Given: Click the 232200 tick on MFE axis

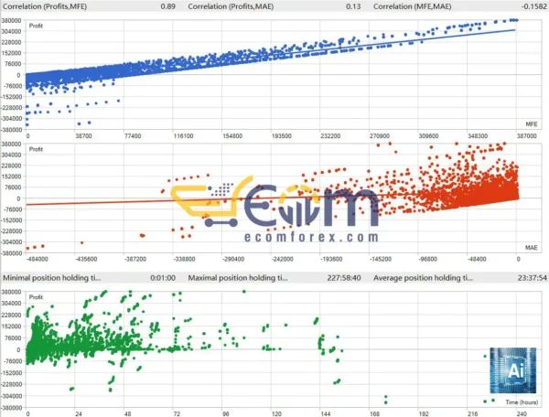Looking at the screenshot, I should (330, 135).
